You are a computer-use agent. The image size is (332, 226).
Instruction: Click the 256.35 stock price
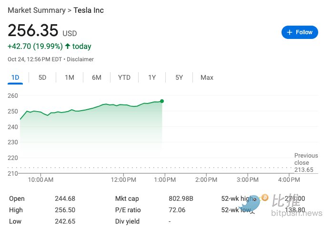point(33,31)
